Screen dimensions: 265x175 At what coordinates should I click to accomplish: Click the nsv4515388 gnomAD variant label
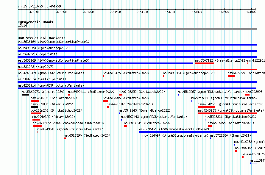tap(224, 98)
